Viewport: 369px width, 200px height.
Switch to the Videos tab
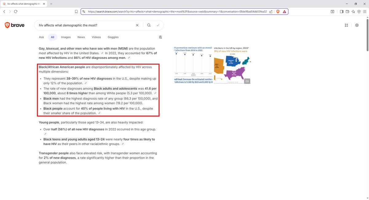click(x=96, y=37)
